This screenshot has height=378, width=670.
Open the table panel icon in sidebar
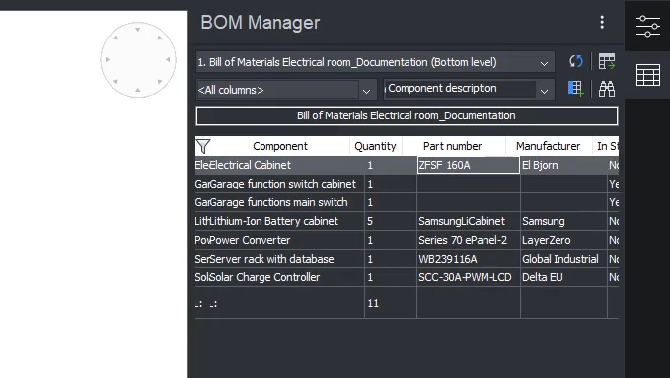pyautogui.click(x=647, y=75)
